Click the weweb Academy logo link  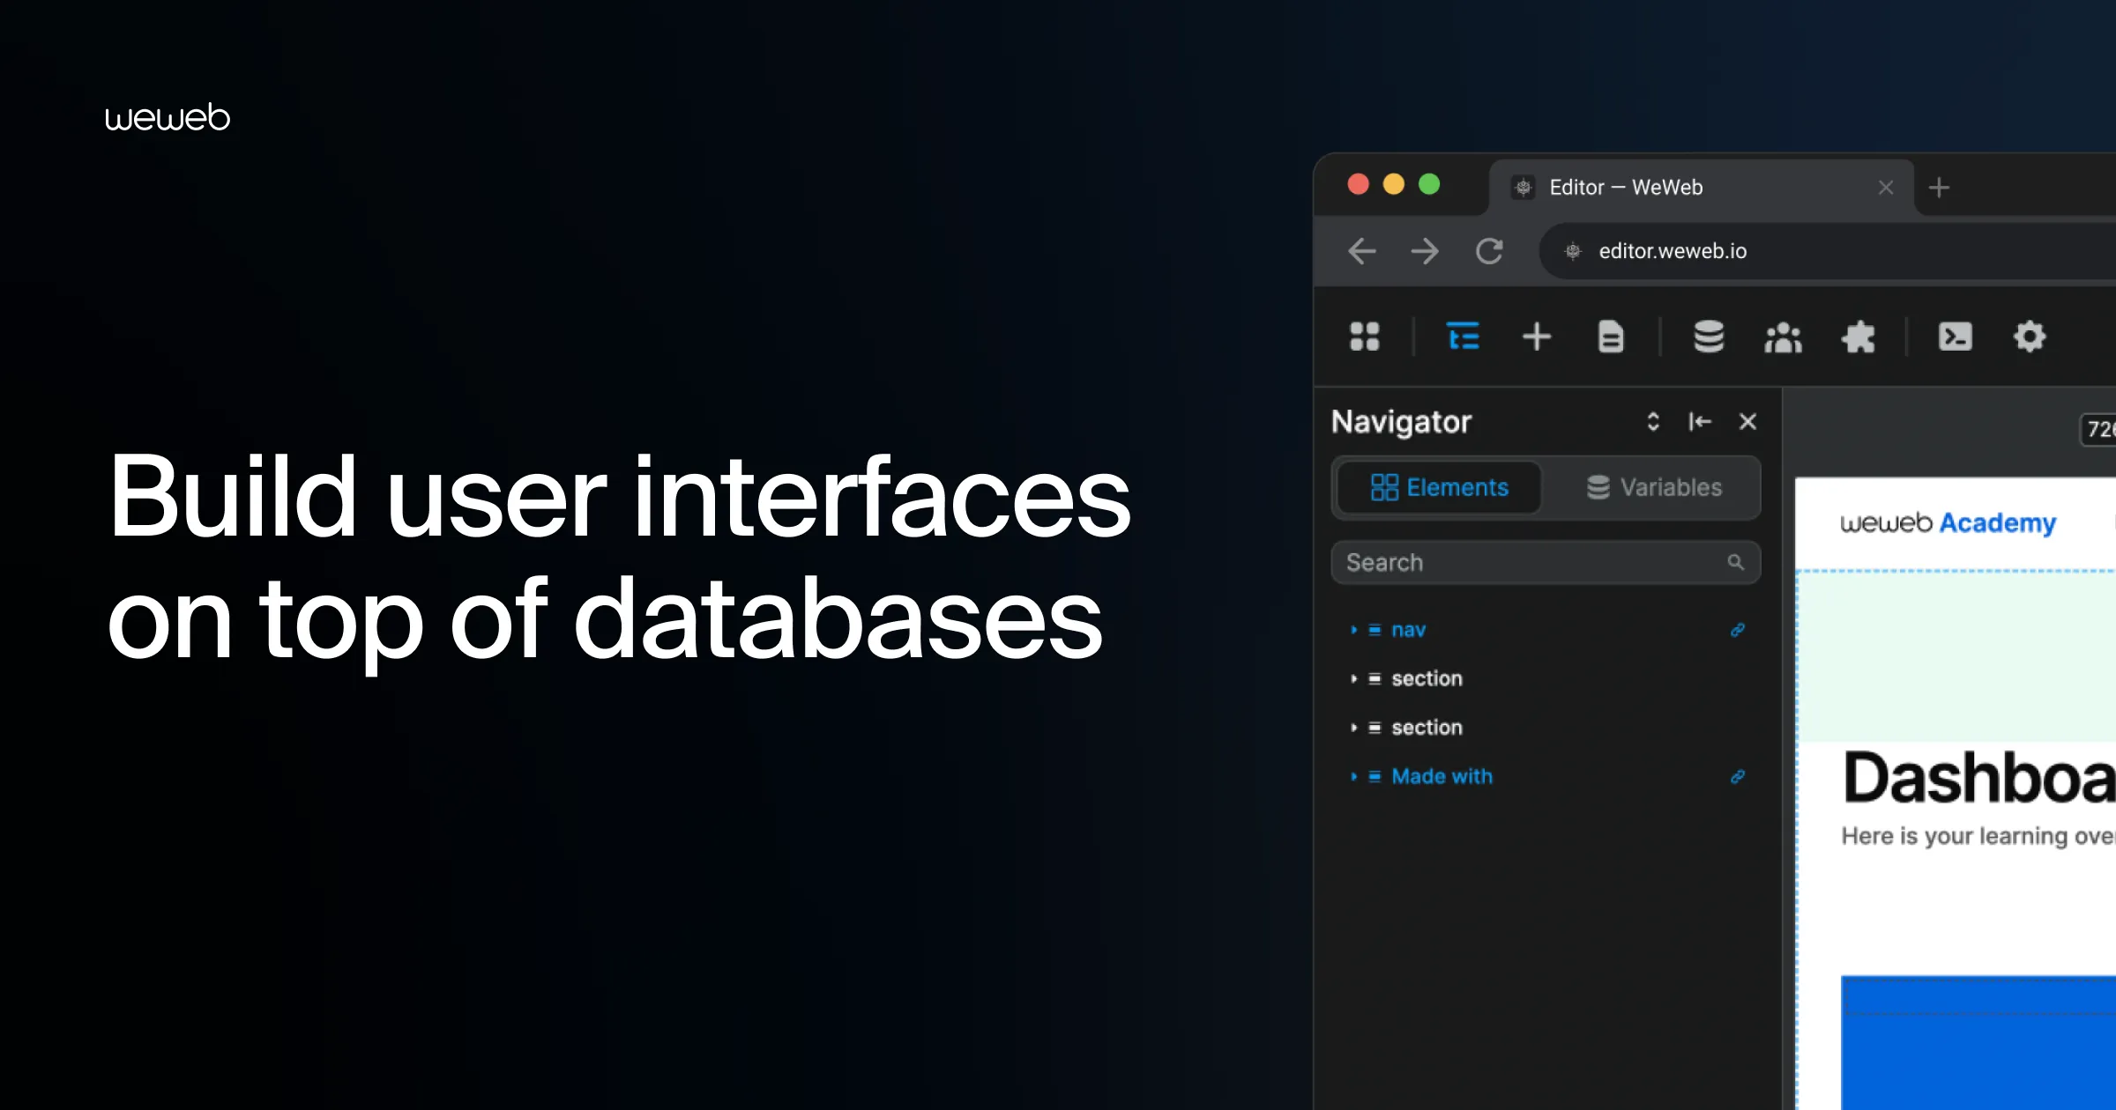point(1948,523)
